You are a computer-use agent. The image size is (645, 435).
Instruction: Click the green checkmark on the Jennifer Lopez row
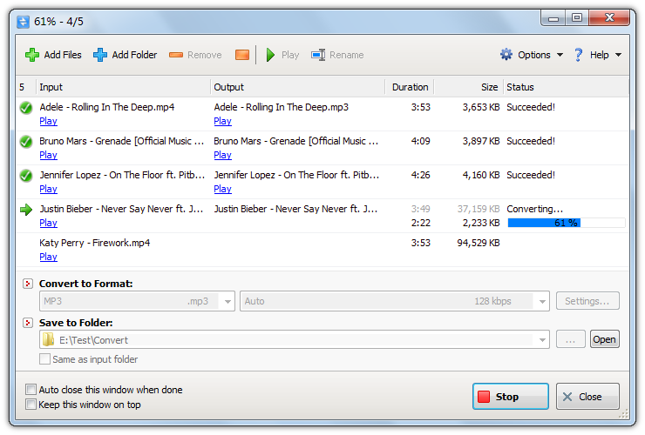(26, 176)
